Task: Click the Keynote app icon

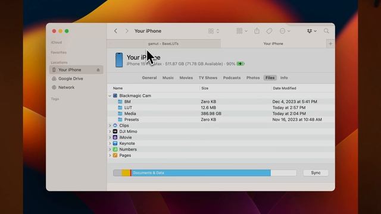Action: [115, 143]
